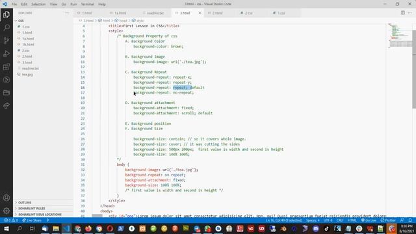Open the notifications bell in status bar
The image size is (416, 234).
pos(410,220)
